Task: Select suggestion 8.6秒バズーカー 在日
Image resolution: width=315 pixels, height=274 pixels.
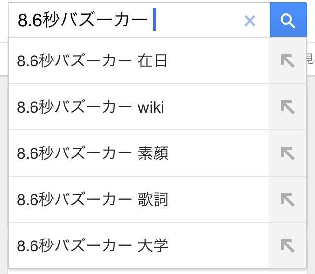Action: [139, 61]
